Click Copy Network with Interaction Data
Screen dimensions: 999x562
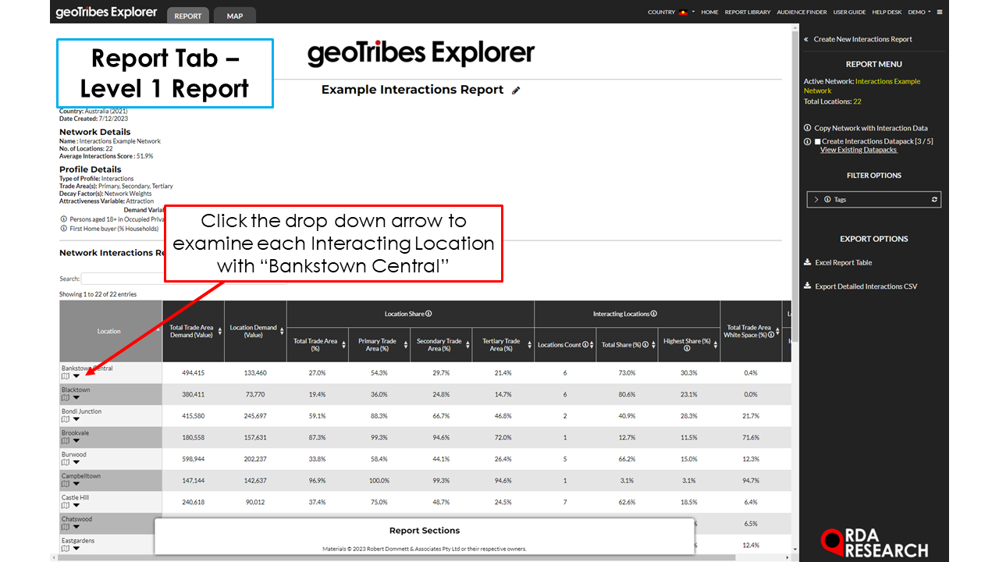(871, 128)
